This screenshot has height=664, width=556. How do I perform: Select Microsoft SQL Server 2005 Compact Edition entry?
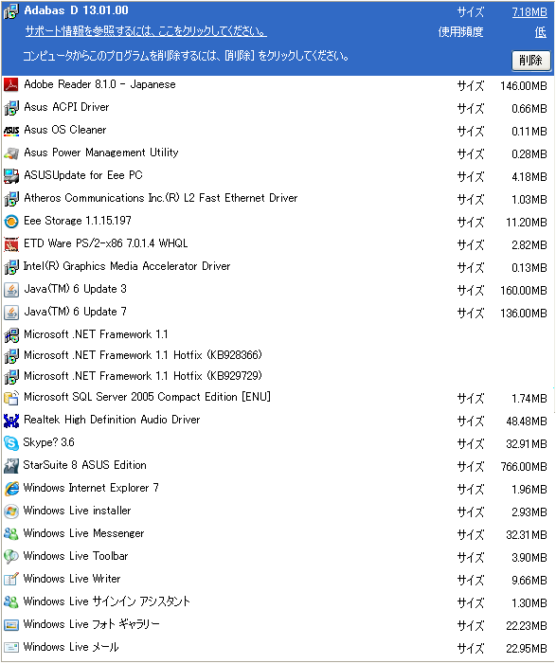(x=278, y=398)
